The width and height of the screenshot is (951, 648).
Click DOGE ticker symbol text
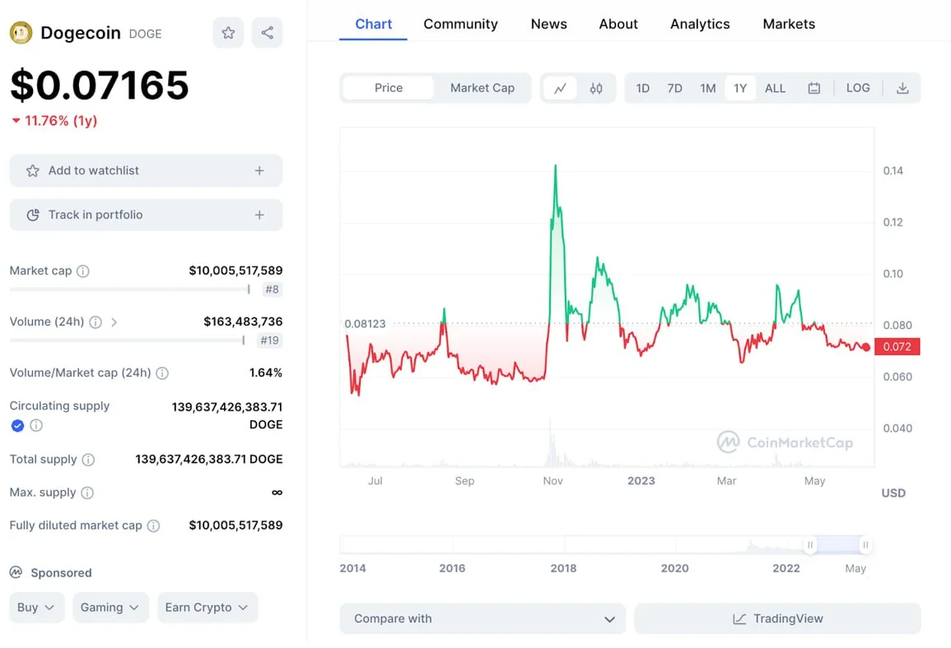(x=145, y=34)
